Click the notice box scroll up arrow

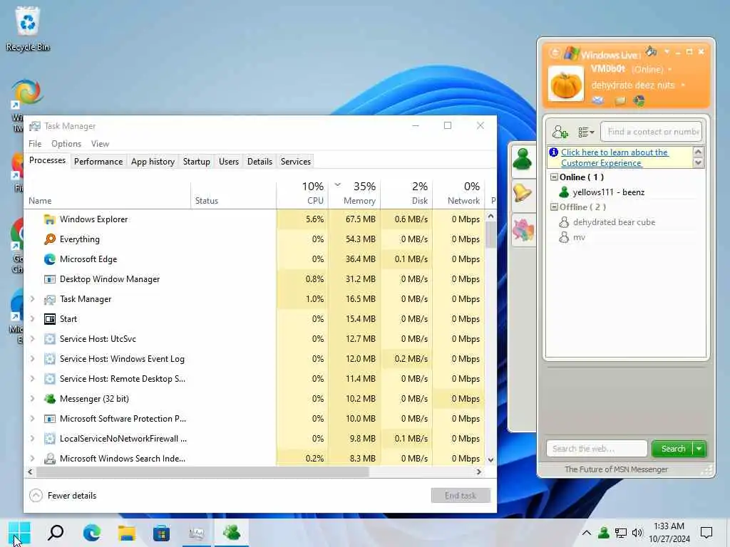[x=698, y=152]
